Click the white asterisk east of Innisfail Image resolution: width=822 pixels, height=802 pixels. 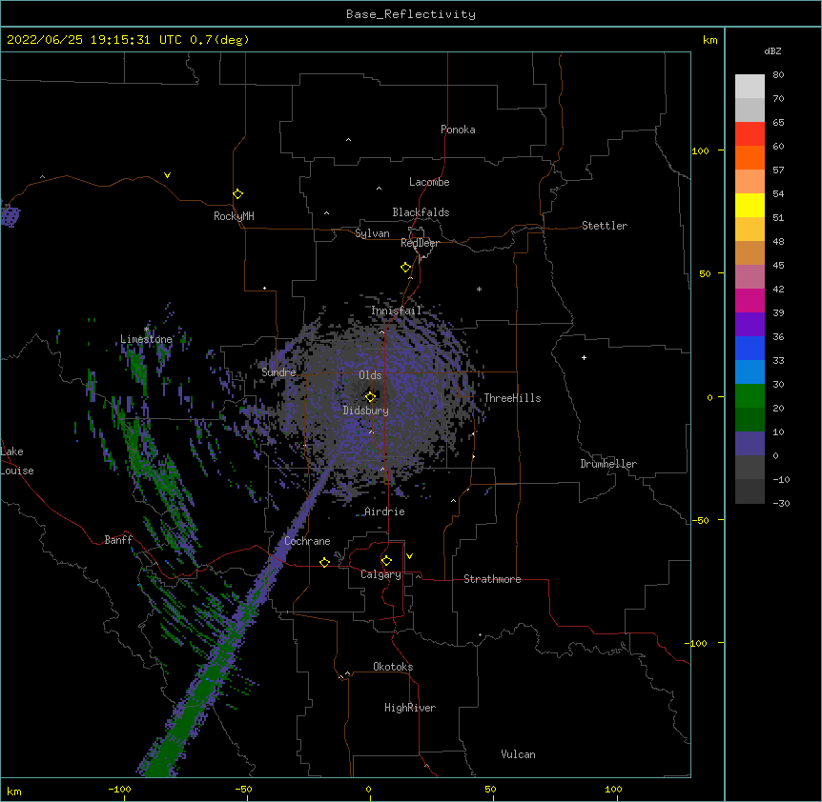click(479, 289)
